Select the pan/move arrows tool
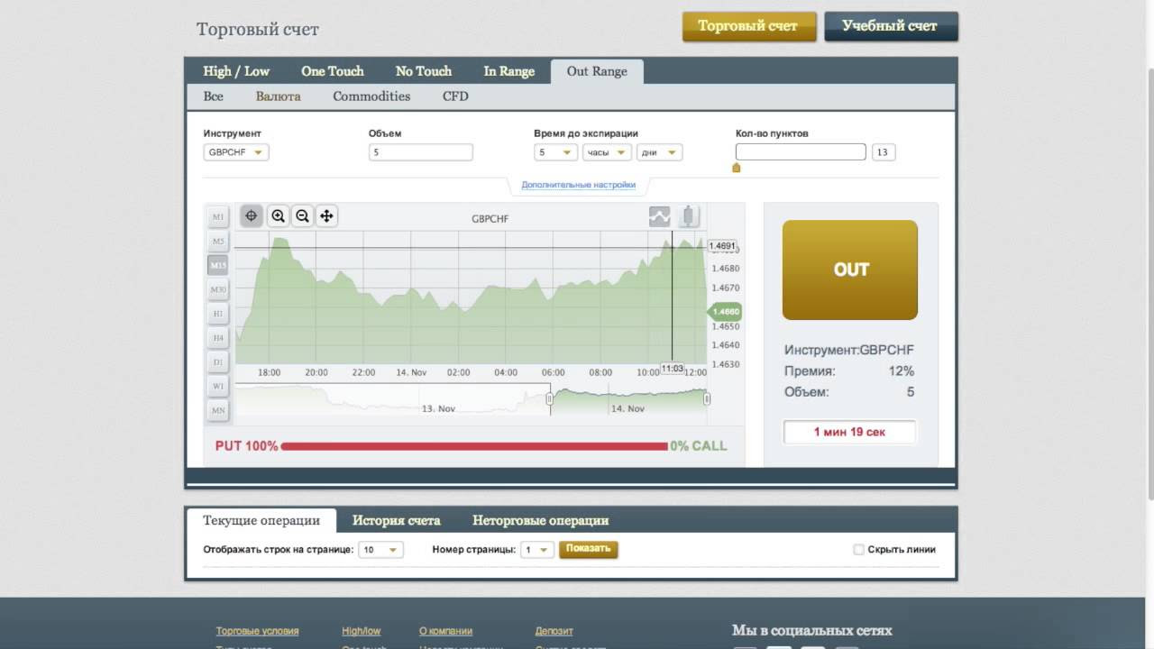Image resolution: width=1154 pixels, height=649 pixels. pos(326,215)
